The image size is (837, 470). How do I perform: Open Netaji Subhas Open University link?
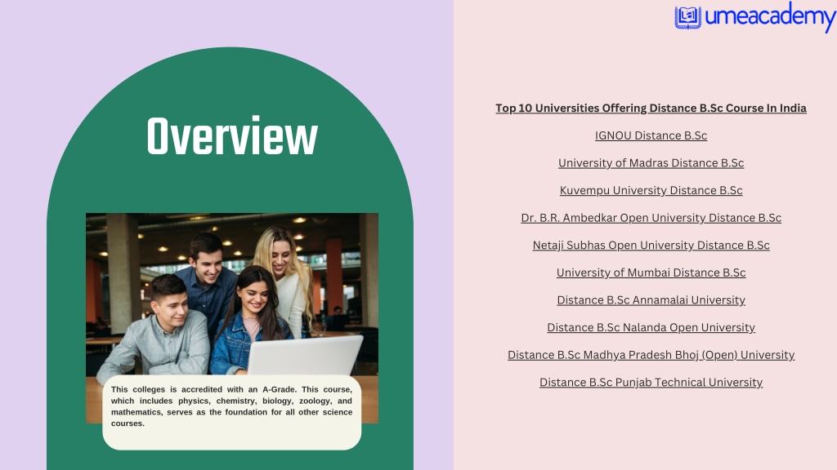[x=651, y=245]
